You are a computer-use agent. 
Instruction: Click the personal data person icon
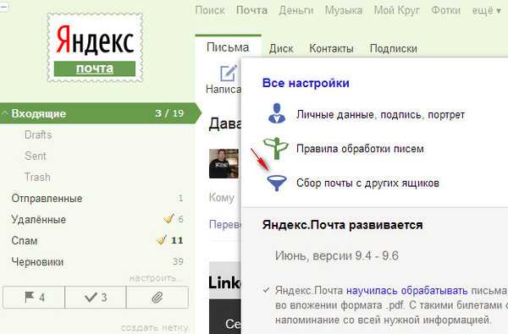coord(277,113)
